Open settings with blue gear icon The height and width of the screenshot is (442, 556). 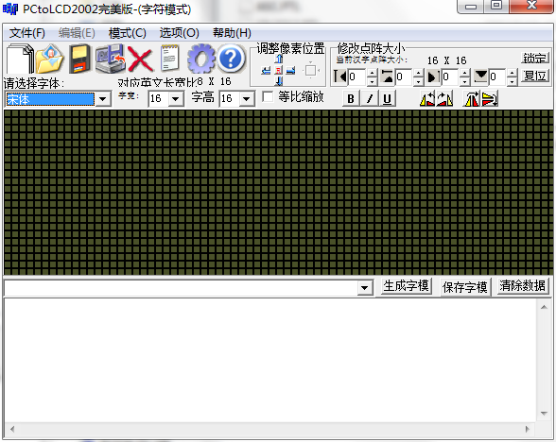(x=201, y=59)
